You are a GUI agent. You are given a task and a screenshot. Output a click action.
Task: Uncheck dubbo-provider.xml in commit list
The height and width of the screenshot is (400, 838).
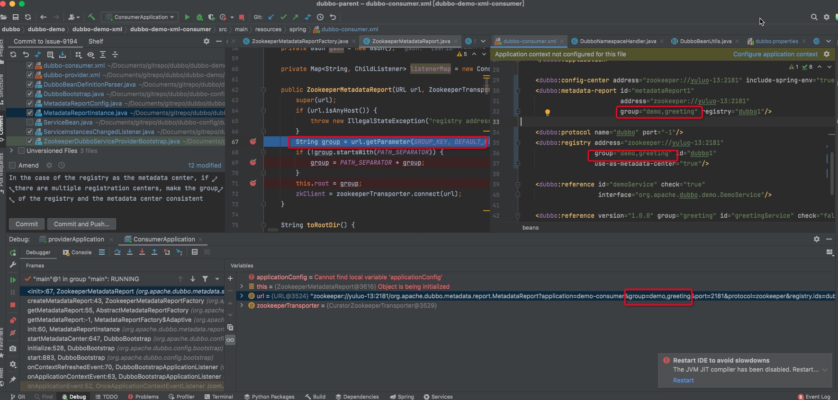30,75
